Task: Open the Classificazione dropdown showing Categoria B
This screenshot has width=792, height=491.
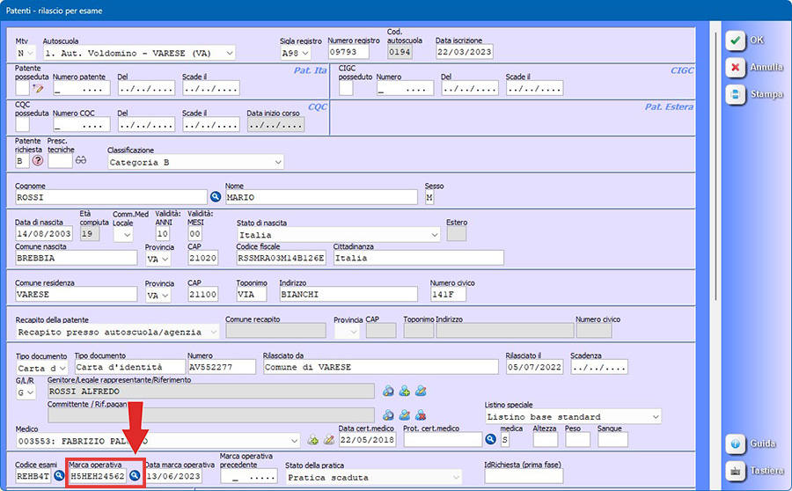Action: click(x=277, y=162)
